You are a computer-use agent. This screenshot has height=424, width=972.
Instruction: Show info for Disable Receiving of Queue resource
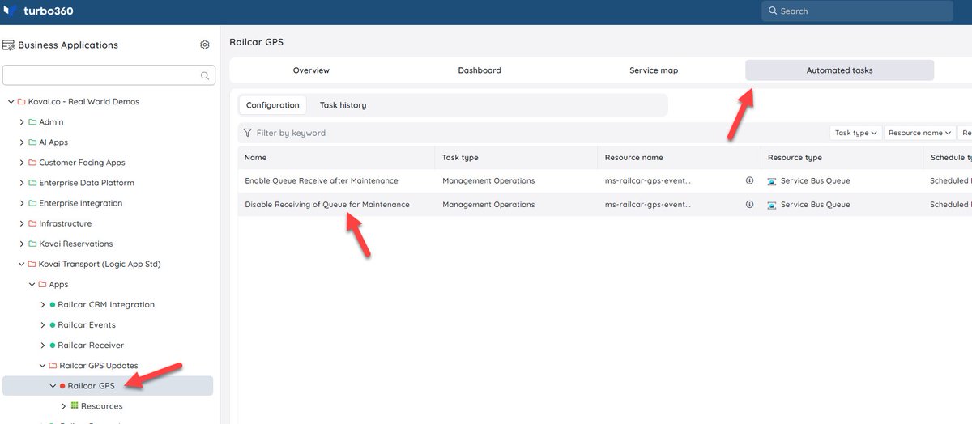point(749,205)
